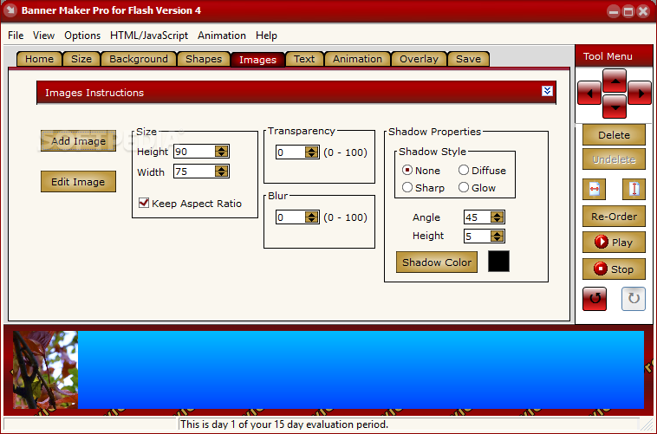
Task: Go to the Shapes tab
Action: point(204,59)
